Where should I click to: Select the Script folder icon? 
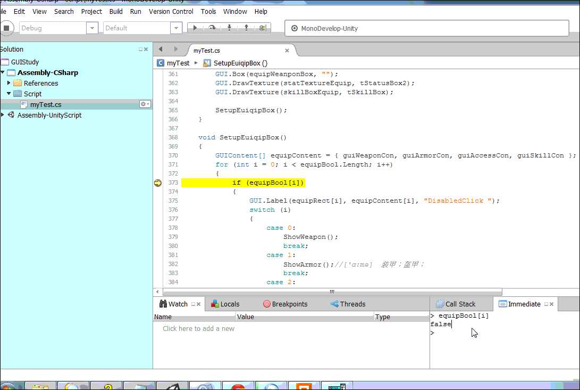pos(18,94)
